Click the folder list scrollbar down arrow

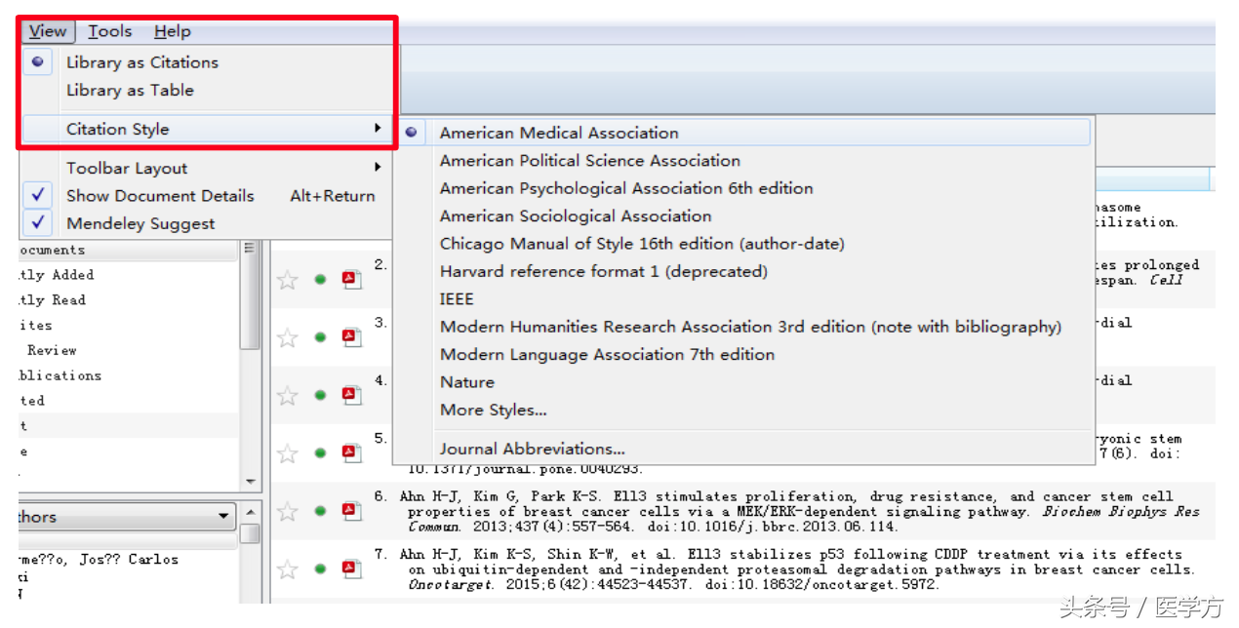[x=251, y=482]
